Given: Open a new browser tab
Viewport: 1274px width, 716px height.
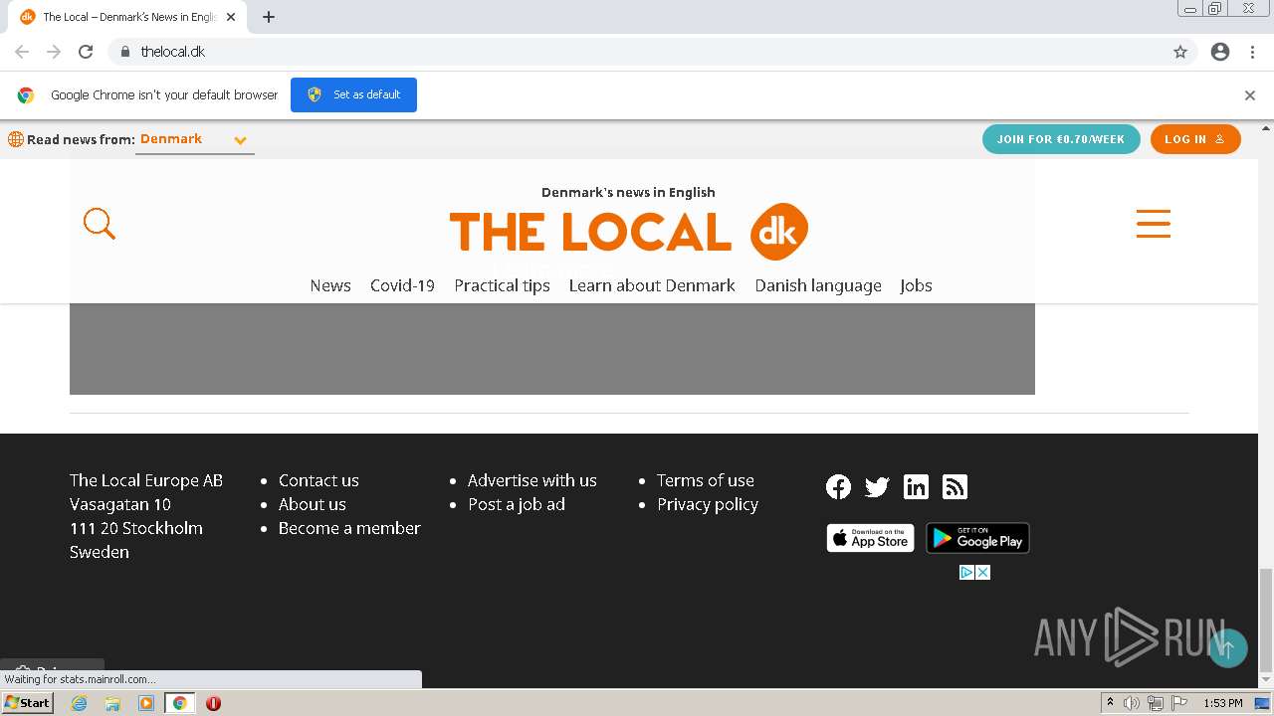Looking at the screenshot, I should click(269, 17).
